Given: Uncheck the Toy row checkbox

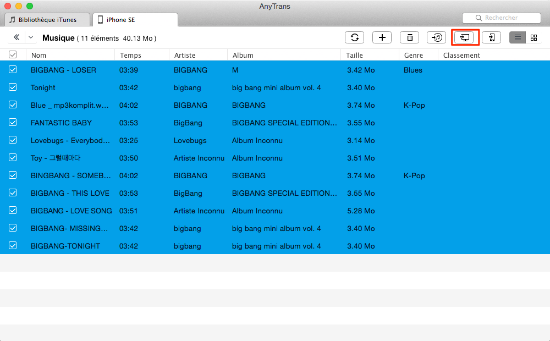Looking at the screenshot, I should click(x=13, y=157).
